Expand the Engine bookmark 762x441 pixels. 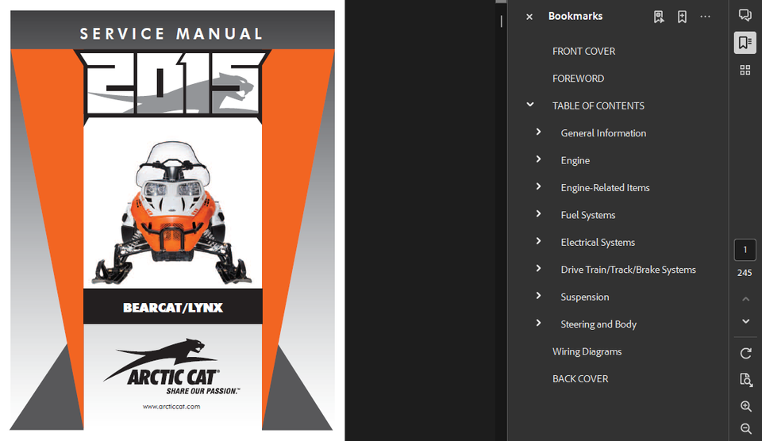pyautogui.click(x=538, y=159)
